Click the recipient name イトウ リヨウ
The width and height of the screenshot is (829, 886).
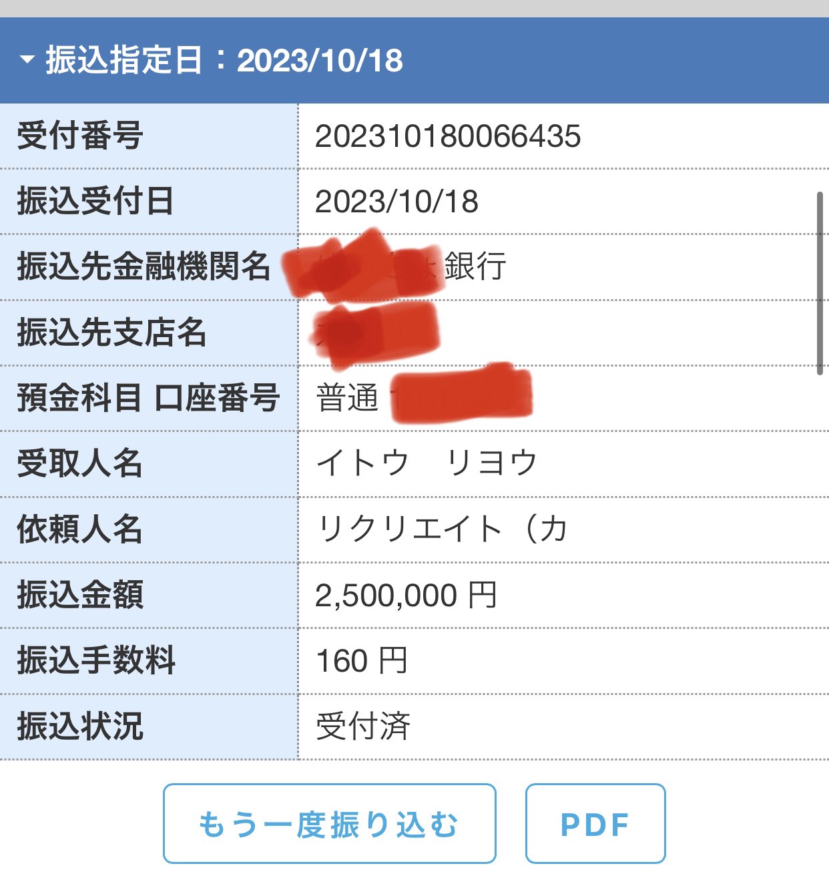coord(426,463)
